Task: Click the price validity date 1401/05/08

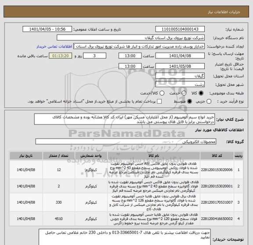Action: (x=180, y=66)
